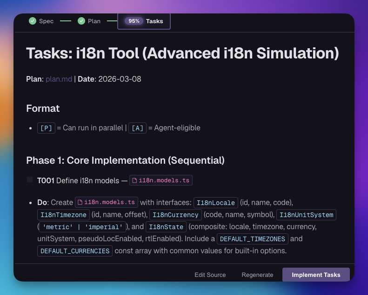Click the green checkmark icon beside Plan
Screen dimensions: 368x295
point(81,21)
